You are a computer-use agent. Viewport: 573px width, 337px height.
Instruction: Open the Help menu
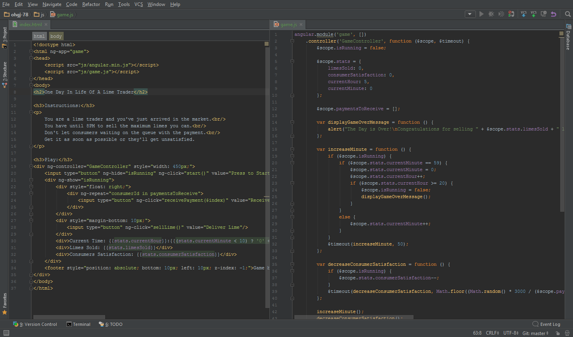coord(175,4)
